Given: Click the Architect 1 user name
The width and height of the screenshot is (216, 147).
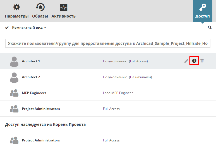Looking at the screenshot, I should (x=31, y=61).
